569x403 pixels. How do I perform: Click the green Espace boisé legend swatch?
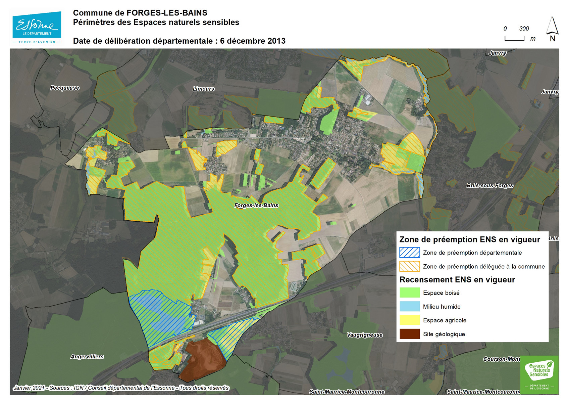(x=410, y=293)
